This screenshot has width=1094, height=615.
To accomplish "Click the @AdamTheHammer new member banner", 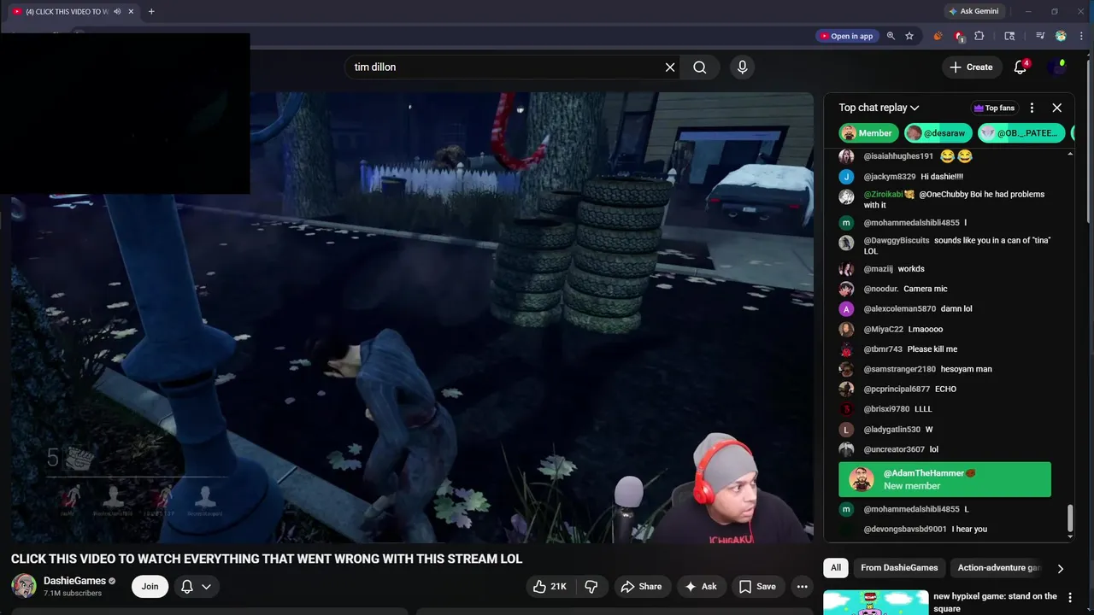I will click(944, 479).
